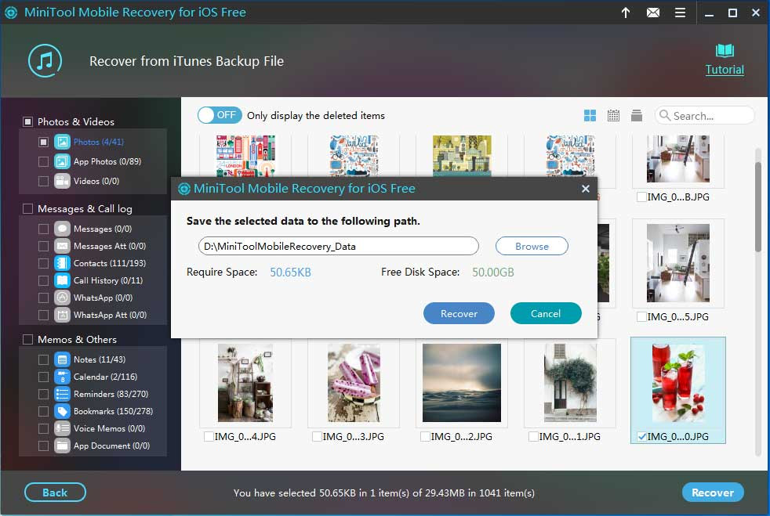Select the ocean waves photo thumbnail
The width and height of the screenshot is (770, 516).
point(462,383)
